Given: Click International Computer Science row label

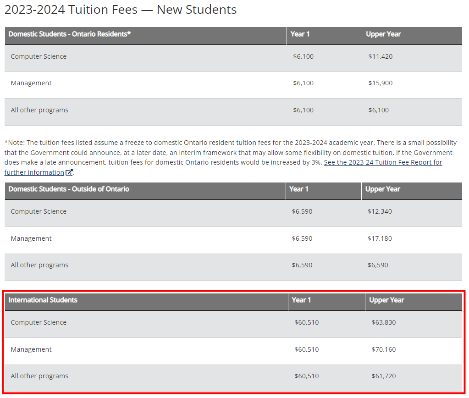Looking at the screenshot, I should coord(39,322).
